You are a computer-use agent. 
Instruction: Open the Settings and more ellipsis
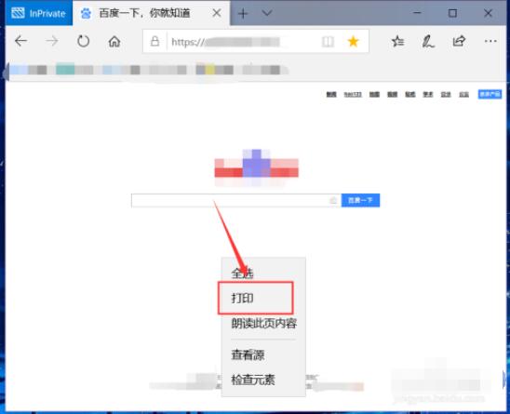pyautogui.click(x=490, y=41)
